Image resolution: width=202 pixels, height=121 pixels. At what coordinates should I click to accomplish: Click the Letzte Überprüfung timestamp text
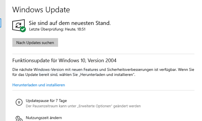pyautogui.click(x=57, y=29)
